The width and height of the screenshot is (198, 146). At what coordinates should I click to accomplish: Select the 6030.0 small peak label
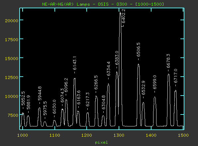click(54, 107)
